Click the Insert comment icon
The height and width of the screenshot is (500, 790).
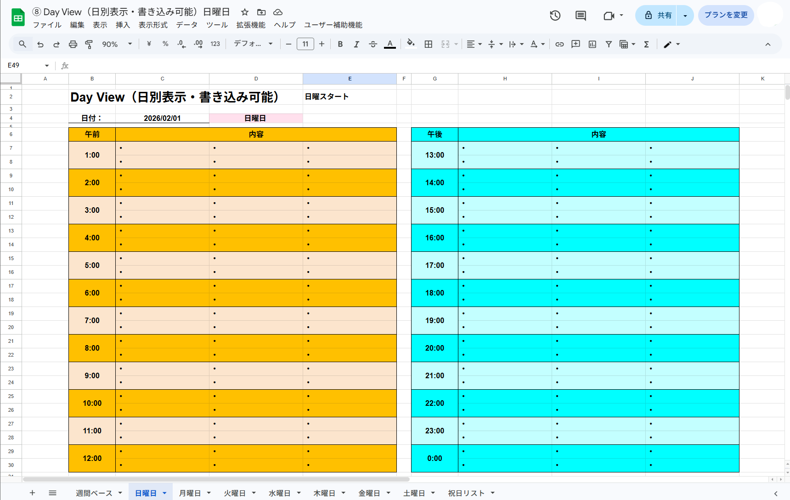[576, 44]
